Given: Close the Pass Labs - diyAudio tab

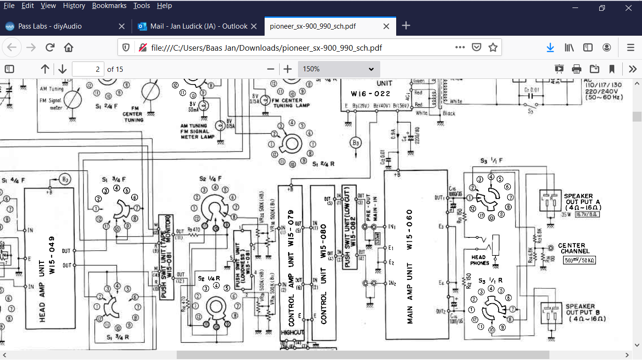Looking at the screenshot, I should (x=121, y=26).
